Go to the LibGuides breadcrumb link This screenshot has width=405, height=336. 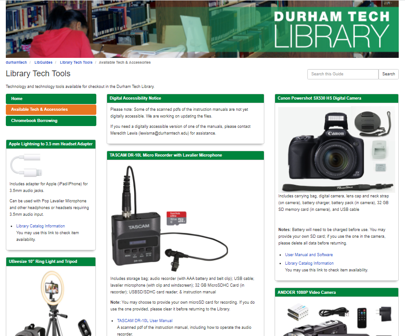point(43,62)
